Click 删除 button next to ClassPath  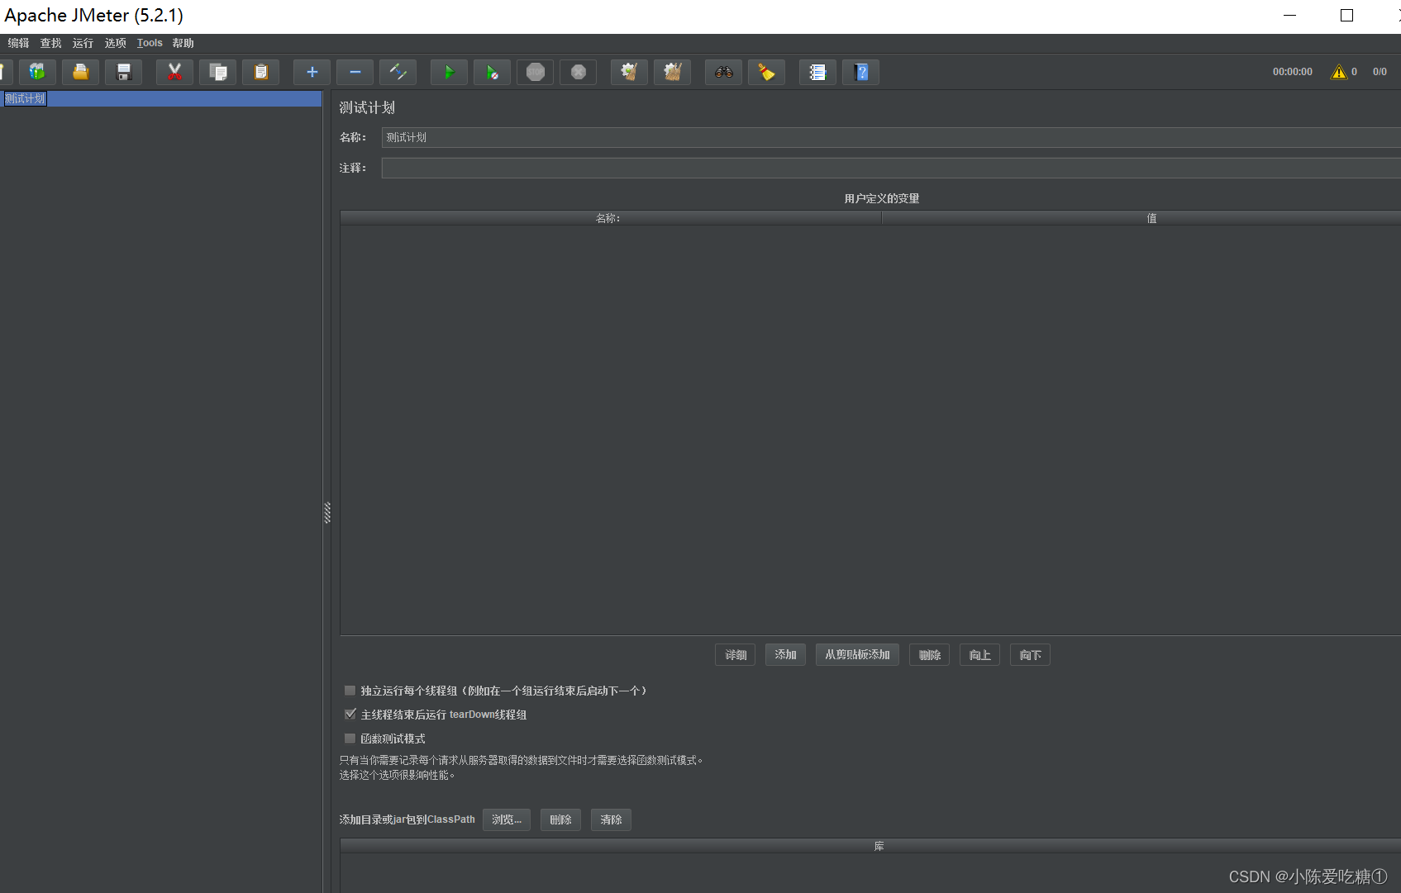click(x=560, y=819)
